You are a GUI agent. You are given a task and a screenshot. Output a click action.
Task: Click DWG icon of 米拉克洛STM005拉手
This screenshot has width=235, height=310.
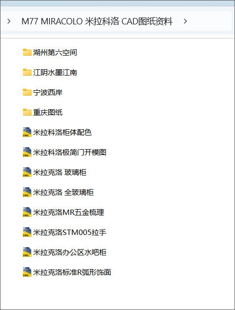click(27, 232)
